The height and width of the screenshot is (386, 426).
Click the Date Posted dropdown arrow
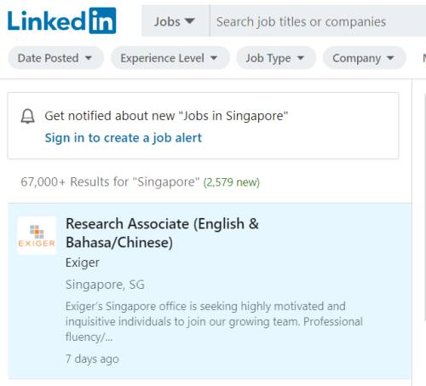pyautogui.click(x=89, y=58)
